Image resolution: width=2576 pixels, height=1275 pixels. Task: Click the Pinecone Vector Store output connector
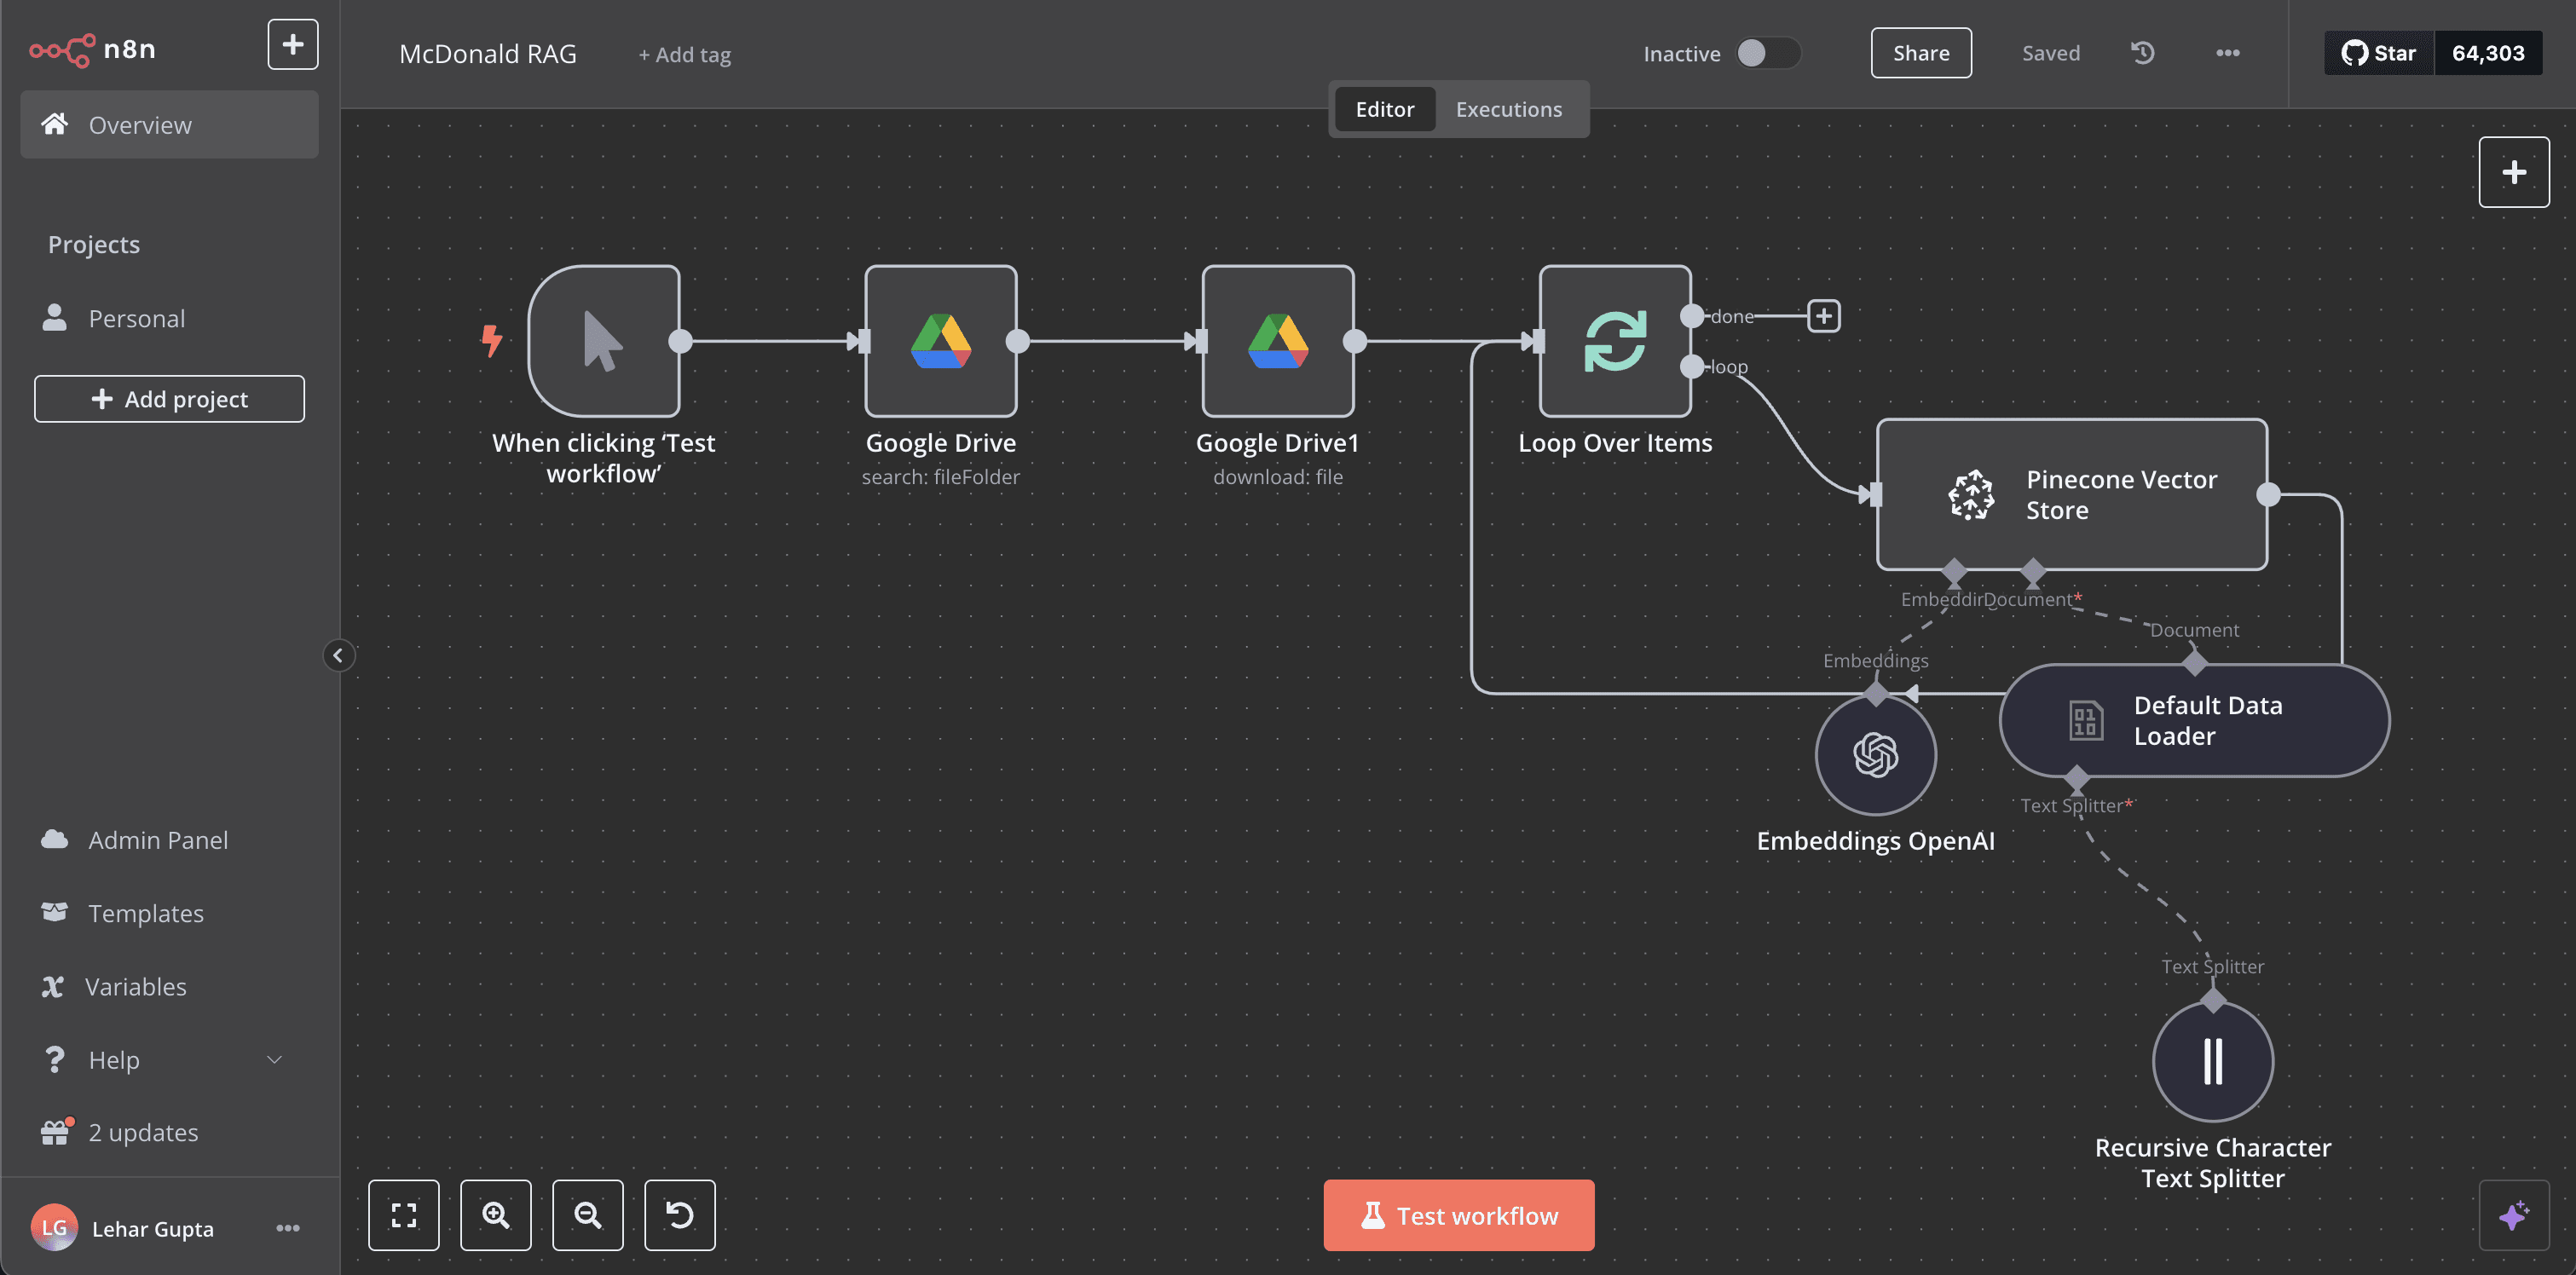pos(2268,494)
